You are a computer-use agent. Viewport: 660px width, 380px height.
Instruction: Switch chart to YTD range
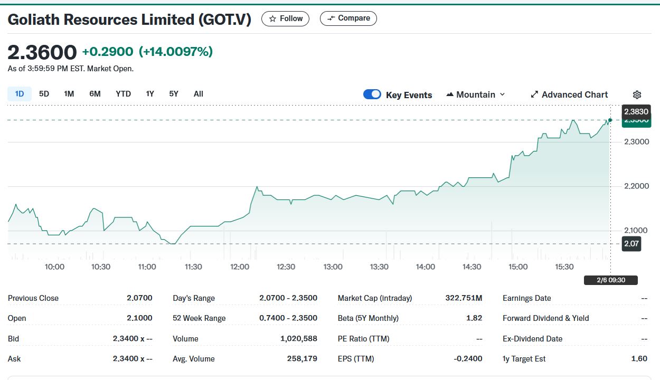point(123,94)
